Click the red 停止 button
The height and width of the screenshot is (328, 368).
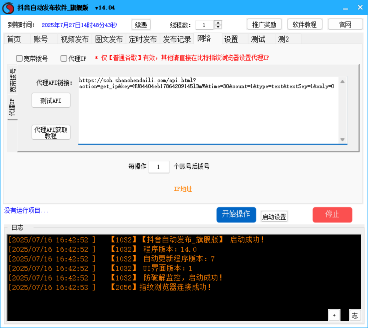[x=332, y=215]
